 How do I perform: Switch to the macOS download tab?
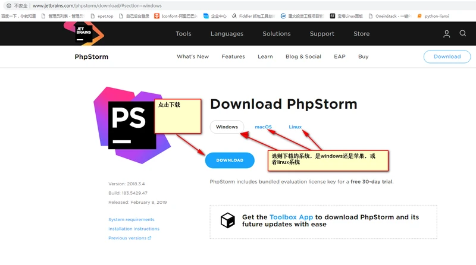pyautogui.click(x=263, y=127)
